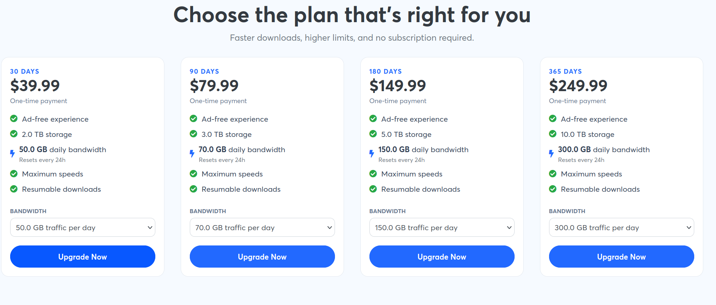This screenshot has height=305, width=716.
Task: Click the lightning bolt icon in the 30-day plan
Action: point(12,153)
